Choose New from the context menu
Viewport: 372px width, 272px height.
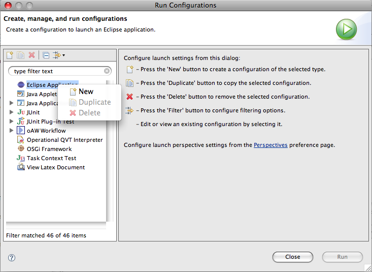[89, 92]
